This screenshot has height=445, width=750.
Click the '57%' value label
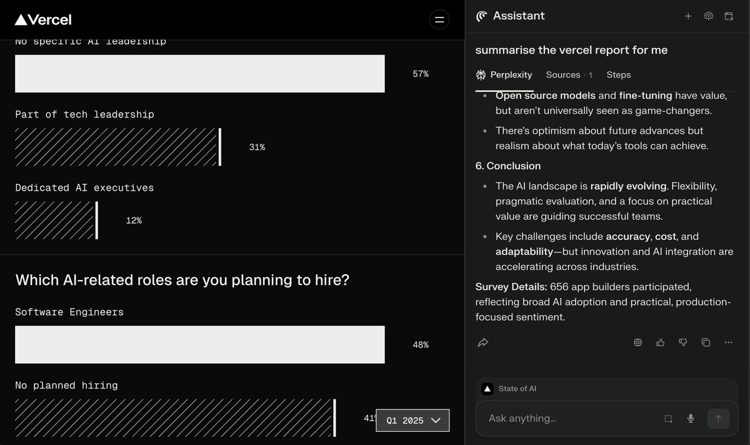(421, 74)
